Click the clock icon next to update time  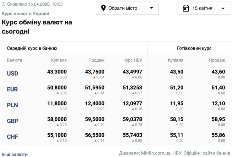tap(4, 4)
